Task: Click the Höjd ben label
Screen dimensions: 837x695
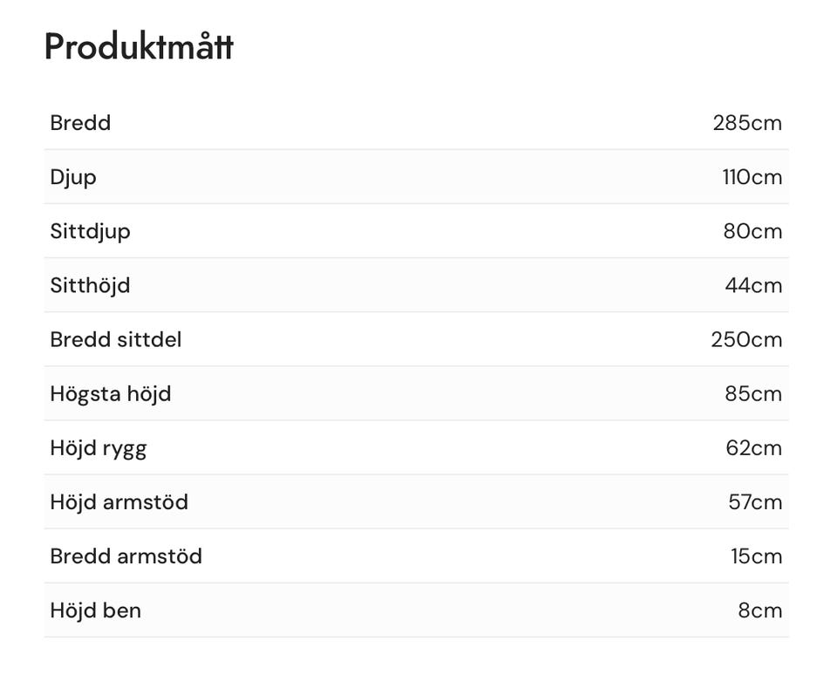Action: [x=96, y=610]
